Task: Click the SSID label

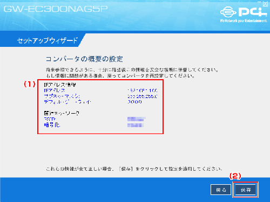Action: tap(50, 119)
